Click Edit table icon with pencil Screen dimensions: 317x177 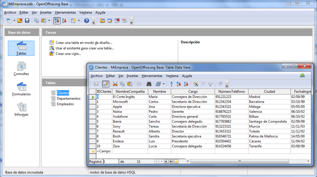(x=110, y=21)
